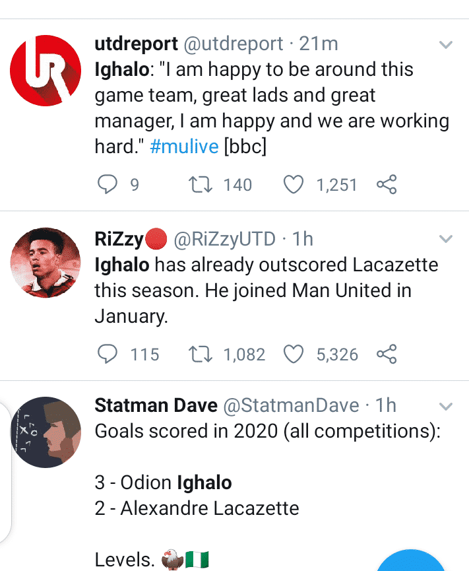The width and height of the screenshot is (469, 571).
Task: Like the utdreport tweet
Action: coord(293,185)
